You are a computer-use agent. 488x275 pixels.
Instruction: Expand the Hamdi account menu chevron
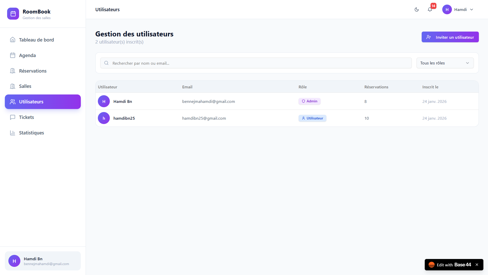point(471,9)
